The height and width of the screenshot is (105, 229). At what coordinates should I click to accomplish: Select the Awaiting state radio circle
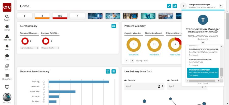(x=44, y=82)
